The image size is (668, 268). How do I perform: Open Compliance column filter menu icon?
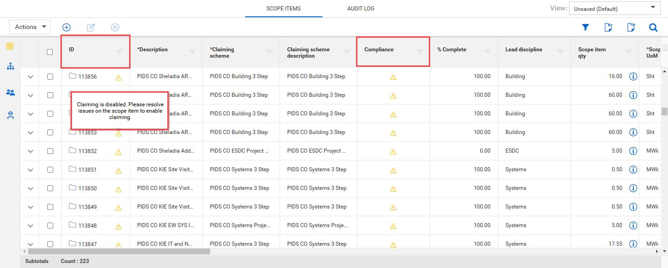pos(419,52)
